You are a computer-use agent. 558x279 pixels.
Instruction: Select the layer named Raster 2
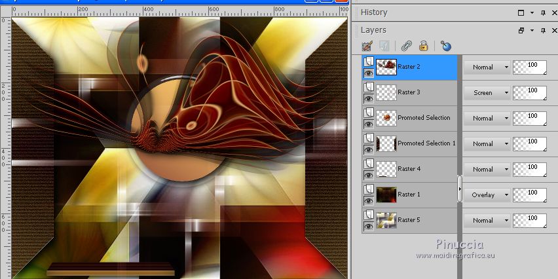[x=409, y=67]
